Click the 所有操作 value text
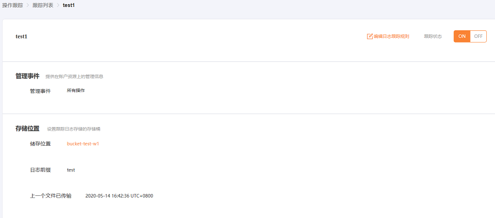Screen dimensions: 495x218 pos(76,90)
